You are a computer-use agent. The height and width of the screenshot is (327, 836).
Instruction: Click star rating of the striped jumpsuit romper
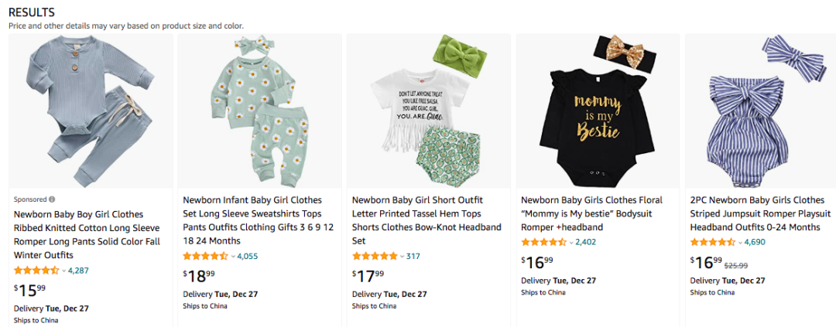[x=712, y=243]
